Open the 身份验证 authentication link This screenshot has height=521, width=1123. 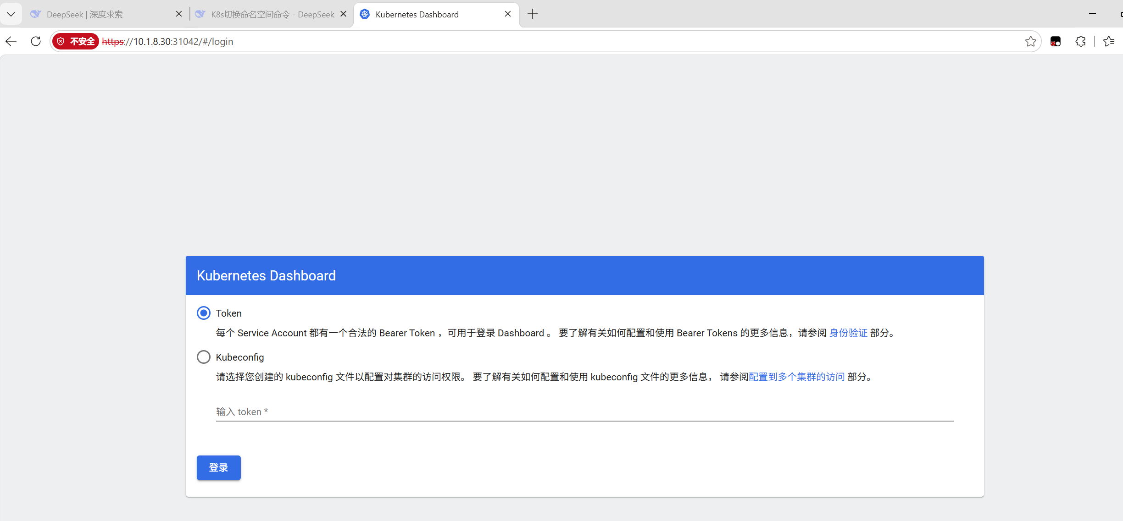click(x=848, y=333)
